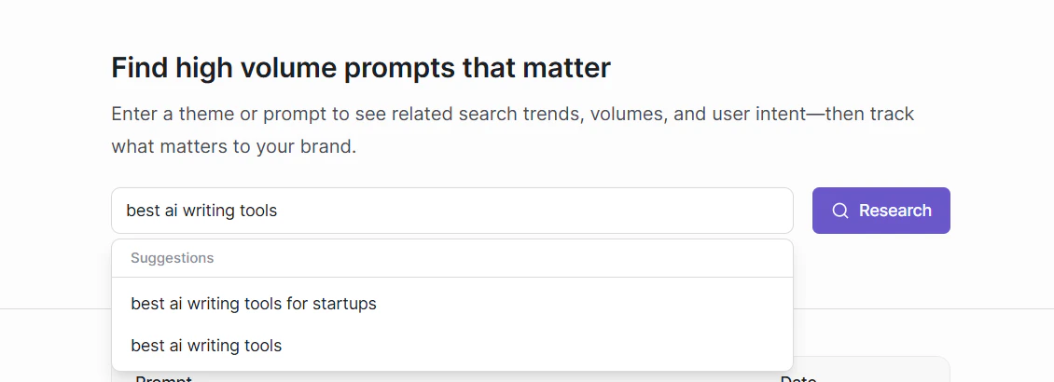This screenshot has height=382, width=1054.
Task: Place cursor after 'tools' in search box
Action: pos(278,211)
